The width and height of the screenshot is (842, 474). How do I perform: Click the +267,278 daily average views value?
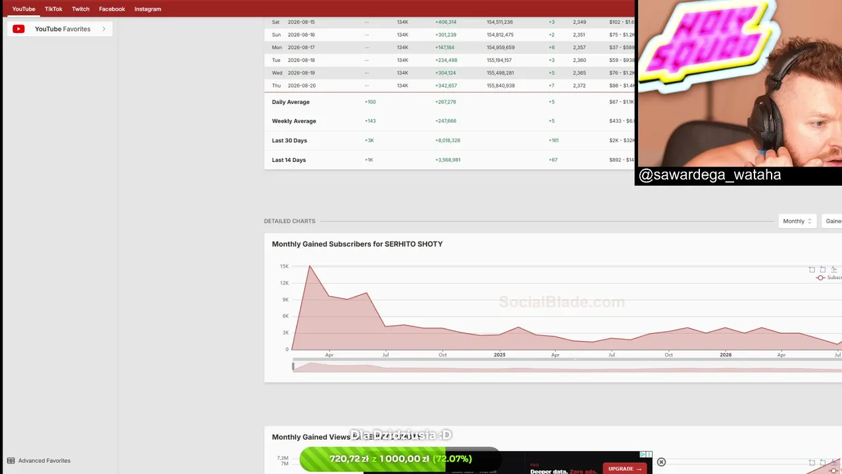(445, 102)
